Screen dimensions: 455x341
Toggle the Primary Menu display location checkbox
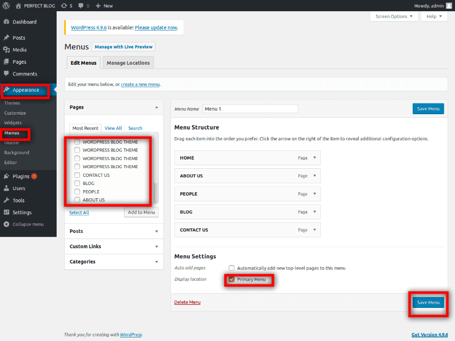tap(232, 279)
